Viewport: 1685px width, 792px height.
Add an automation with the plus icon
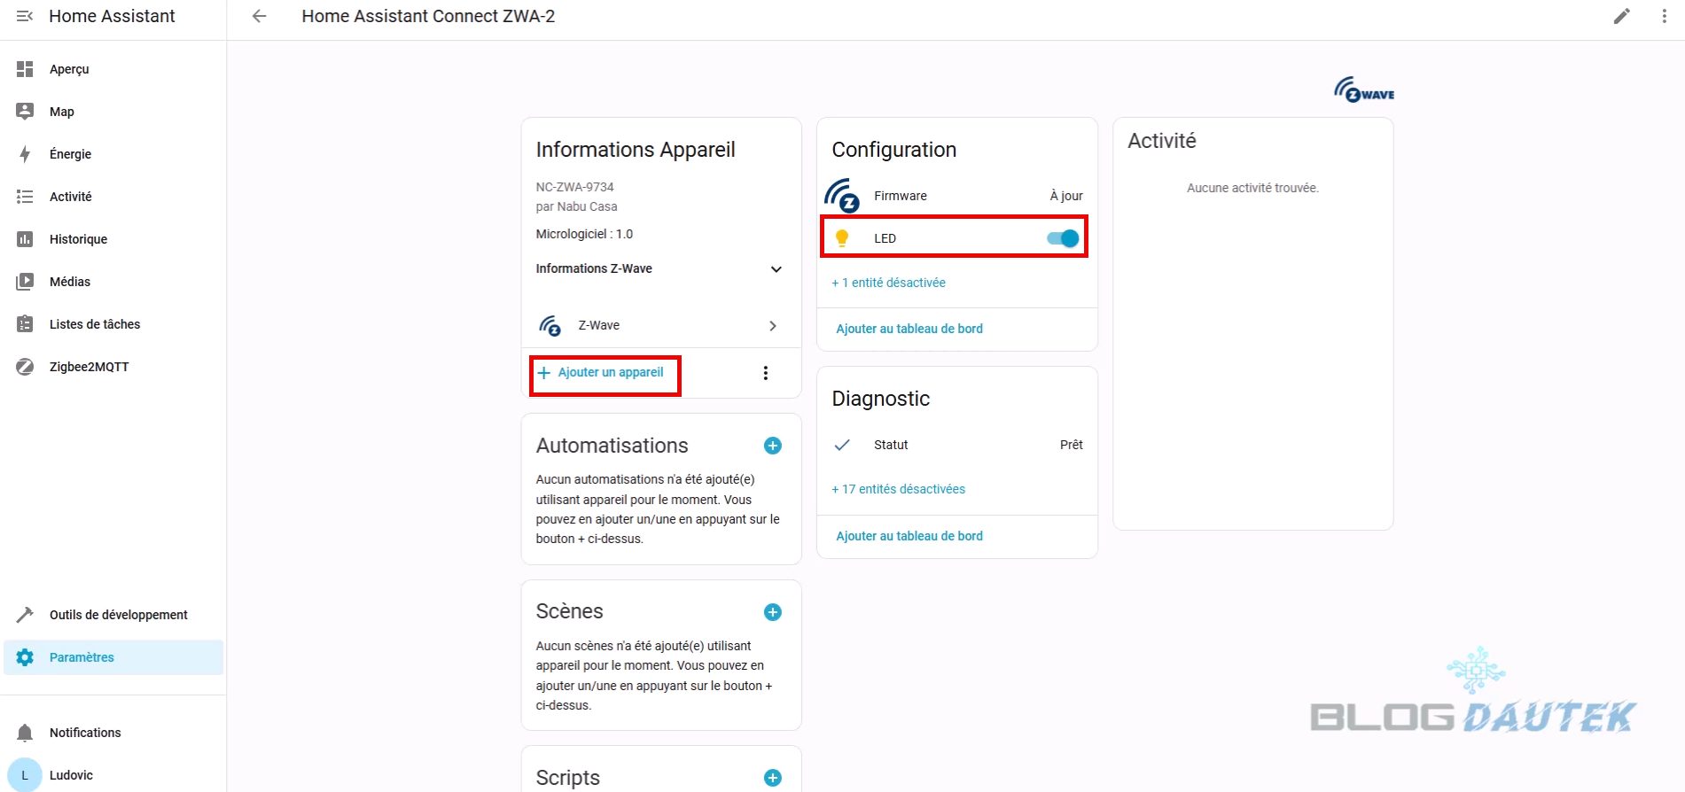tap(772, 446)
